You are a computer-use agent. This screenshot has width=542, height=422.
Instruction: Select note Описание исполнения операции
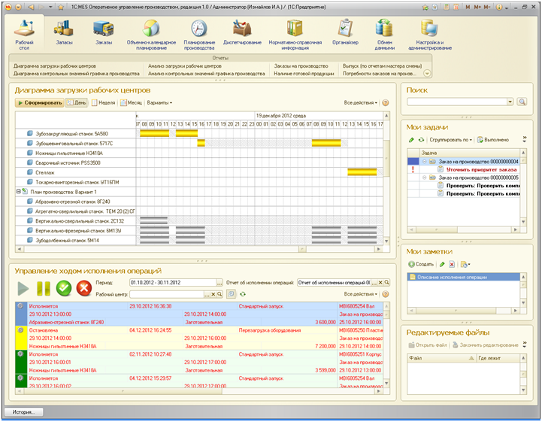(x=463, y=277)
